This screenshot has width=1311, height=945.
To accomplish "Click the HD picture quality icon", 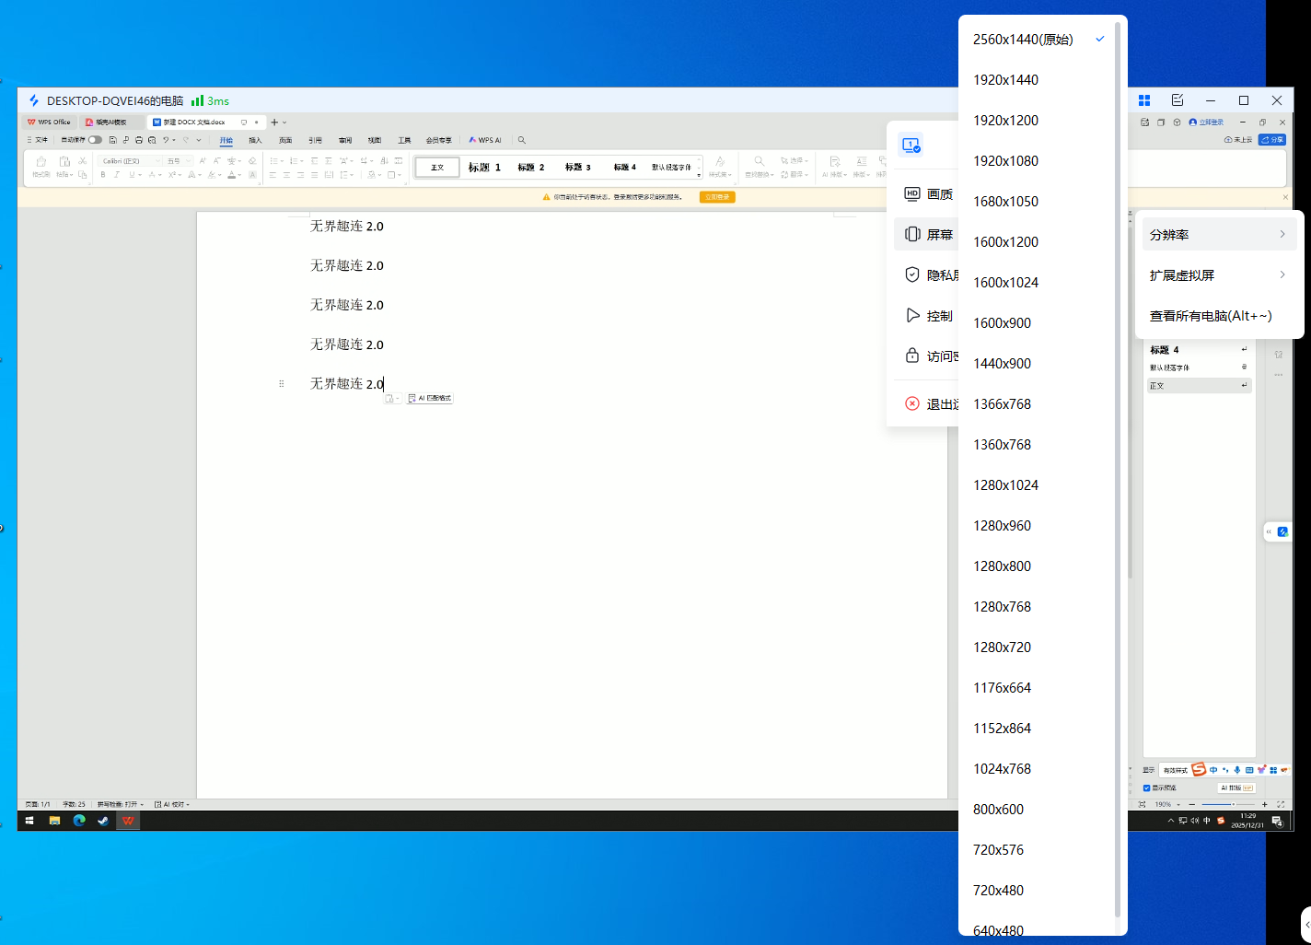I will tap(912, 194).
